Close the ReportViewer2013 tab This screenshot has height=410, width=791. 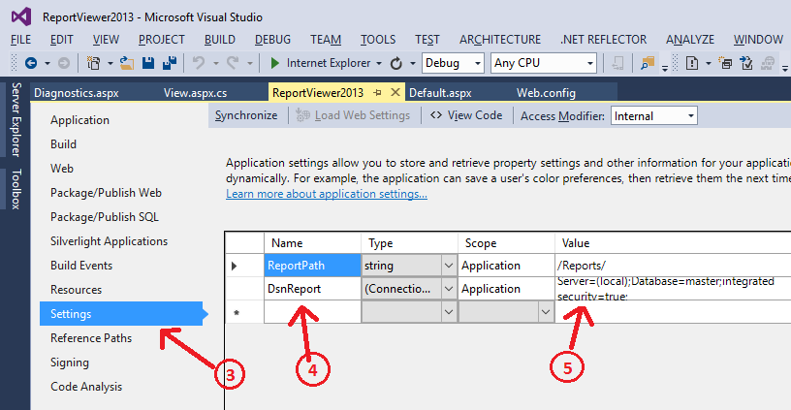[396, 92]
